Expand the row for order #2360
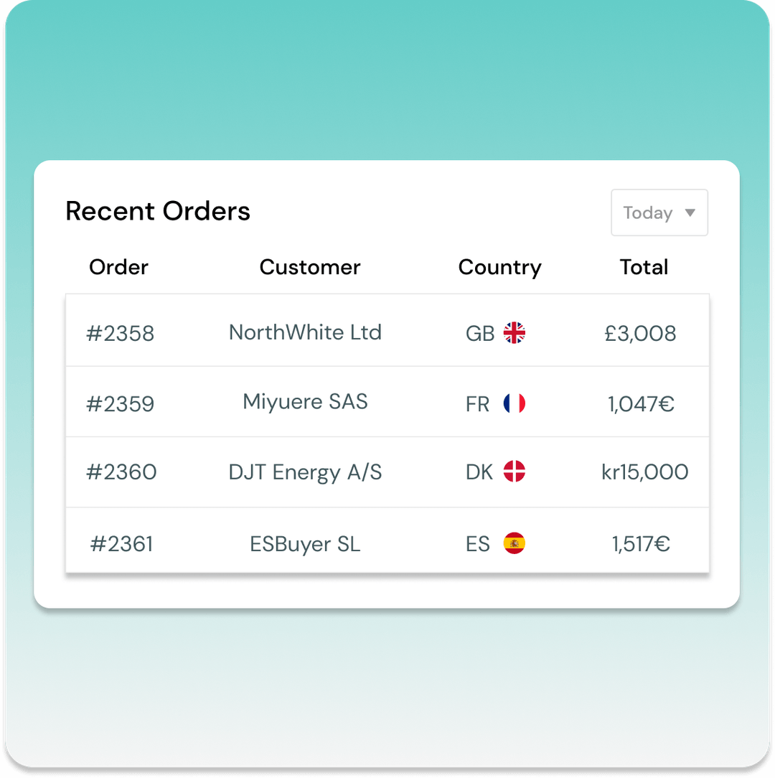The height and width of the screenshot is (778, 775). [x=387, y=472]
